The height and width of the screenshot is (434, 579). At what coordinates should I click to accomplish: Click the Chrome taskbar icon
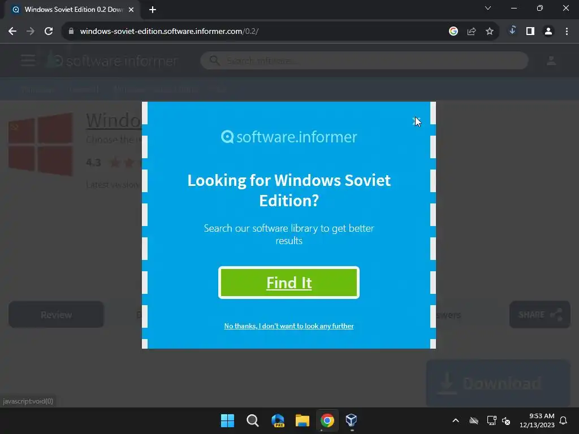(x=327, y=420)
